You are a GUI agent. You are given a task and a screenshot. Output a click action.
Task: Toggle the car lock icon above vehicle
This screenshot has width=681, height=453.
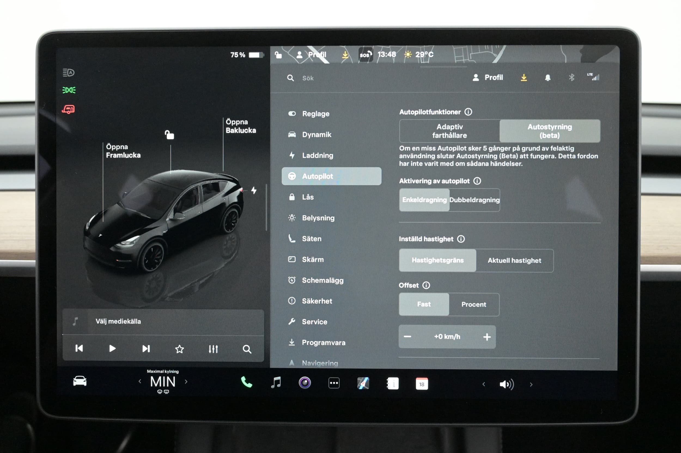pos(169,135)
